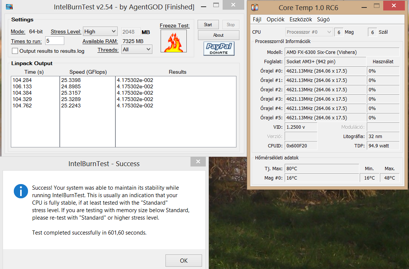This screenshot has width=409, height=269.
Task: Open the Stress Level dropdown showing High
Action: (x=100, y=31)
